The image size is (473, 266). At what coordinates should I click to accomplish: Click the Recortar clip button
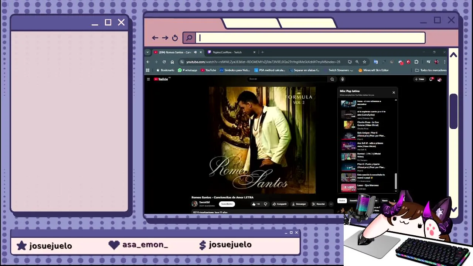[318, 204]
